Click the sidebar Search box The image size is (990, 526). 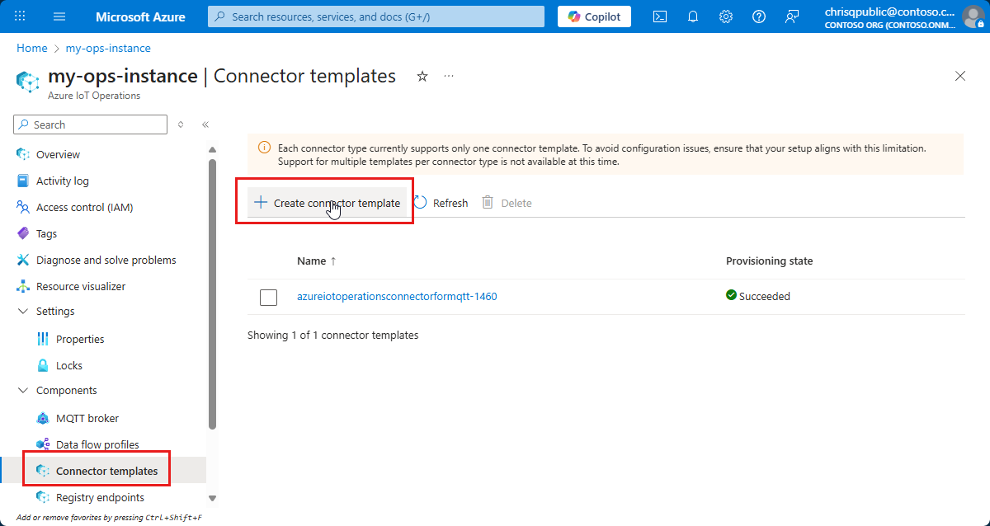(91, 124)
